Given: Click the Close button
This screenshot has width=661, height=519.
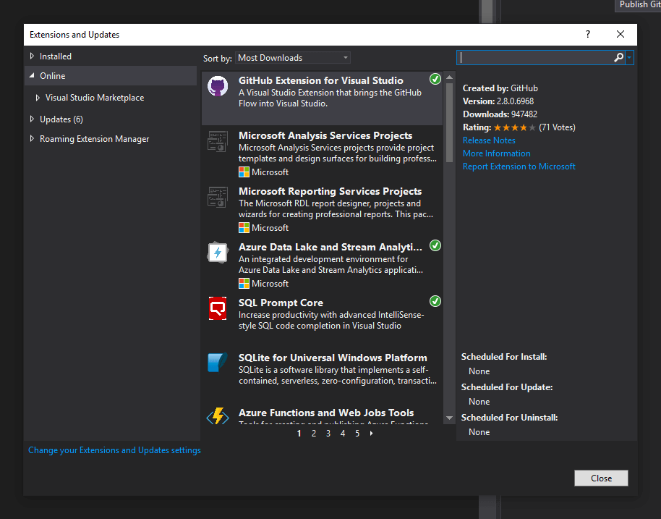Looking at the screenshot, I should [x=601, y=478].
